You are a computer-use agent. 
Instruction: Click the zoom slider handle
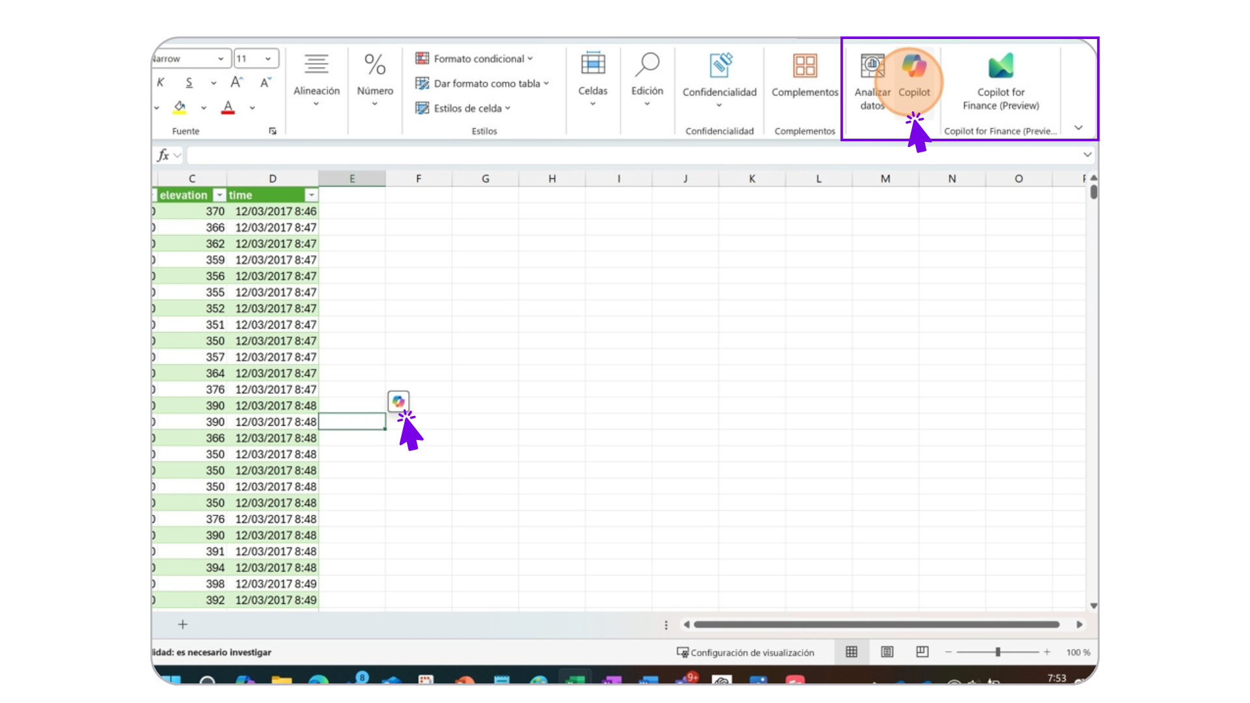(997, 652)
